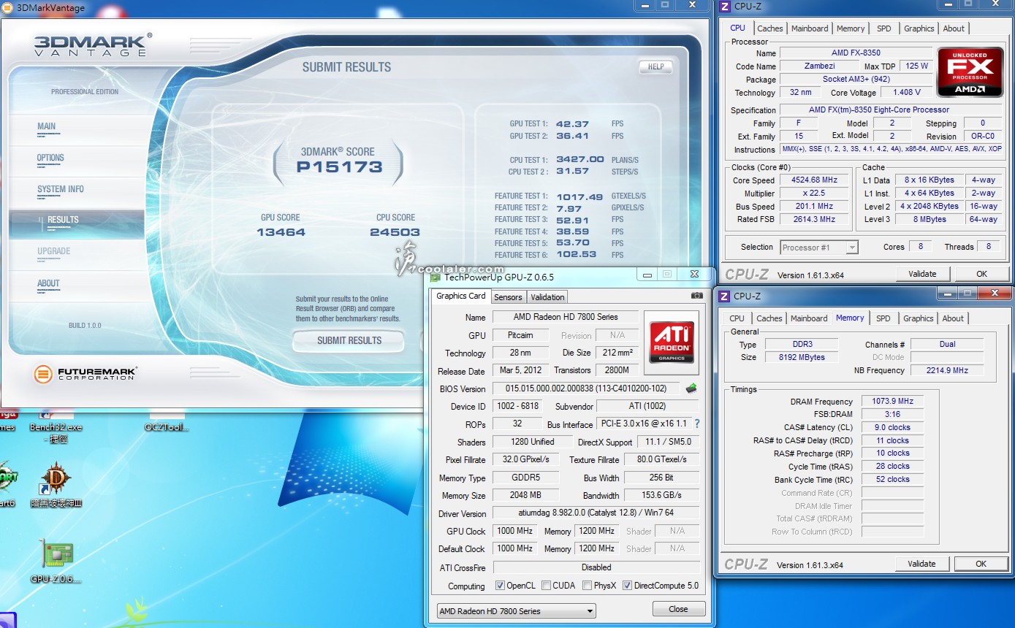1015x628 pixels.
Task: Click the TechPowerUp GPU-Z title bar icon
Action: click(x=436, y=277)
